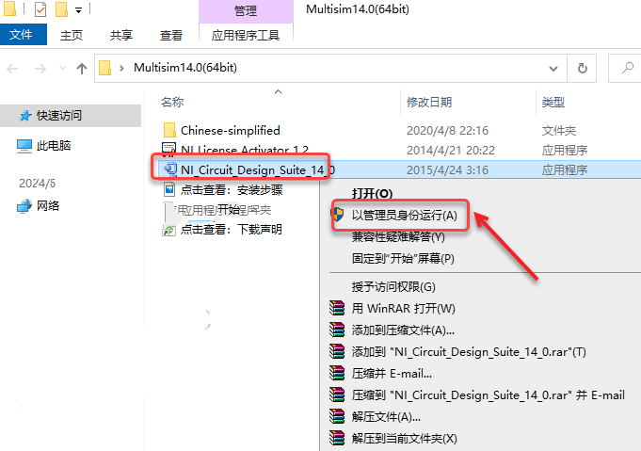This screenshot has width=641, height=451.
Task: Click the 网络 network icon
Action: (24, 205)
